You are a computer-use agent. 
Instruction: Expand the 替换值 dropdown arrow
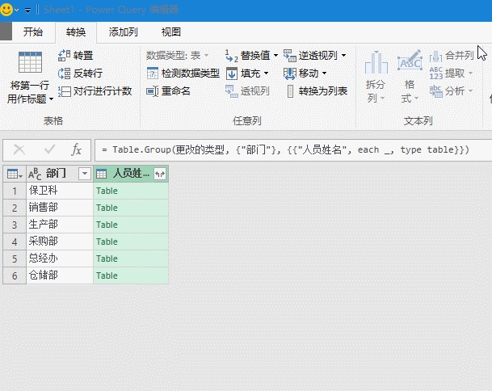point(275,56)
